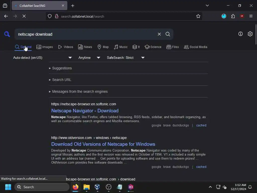Screen dimensions: 257x193
Task: Open Firefox application menu
Action: (251, 16)
